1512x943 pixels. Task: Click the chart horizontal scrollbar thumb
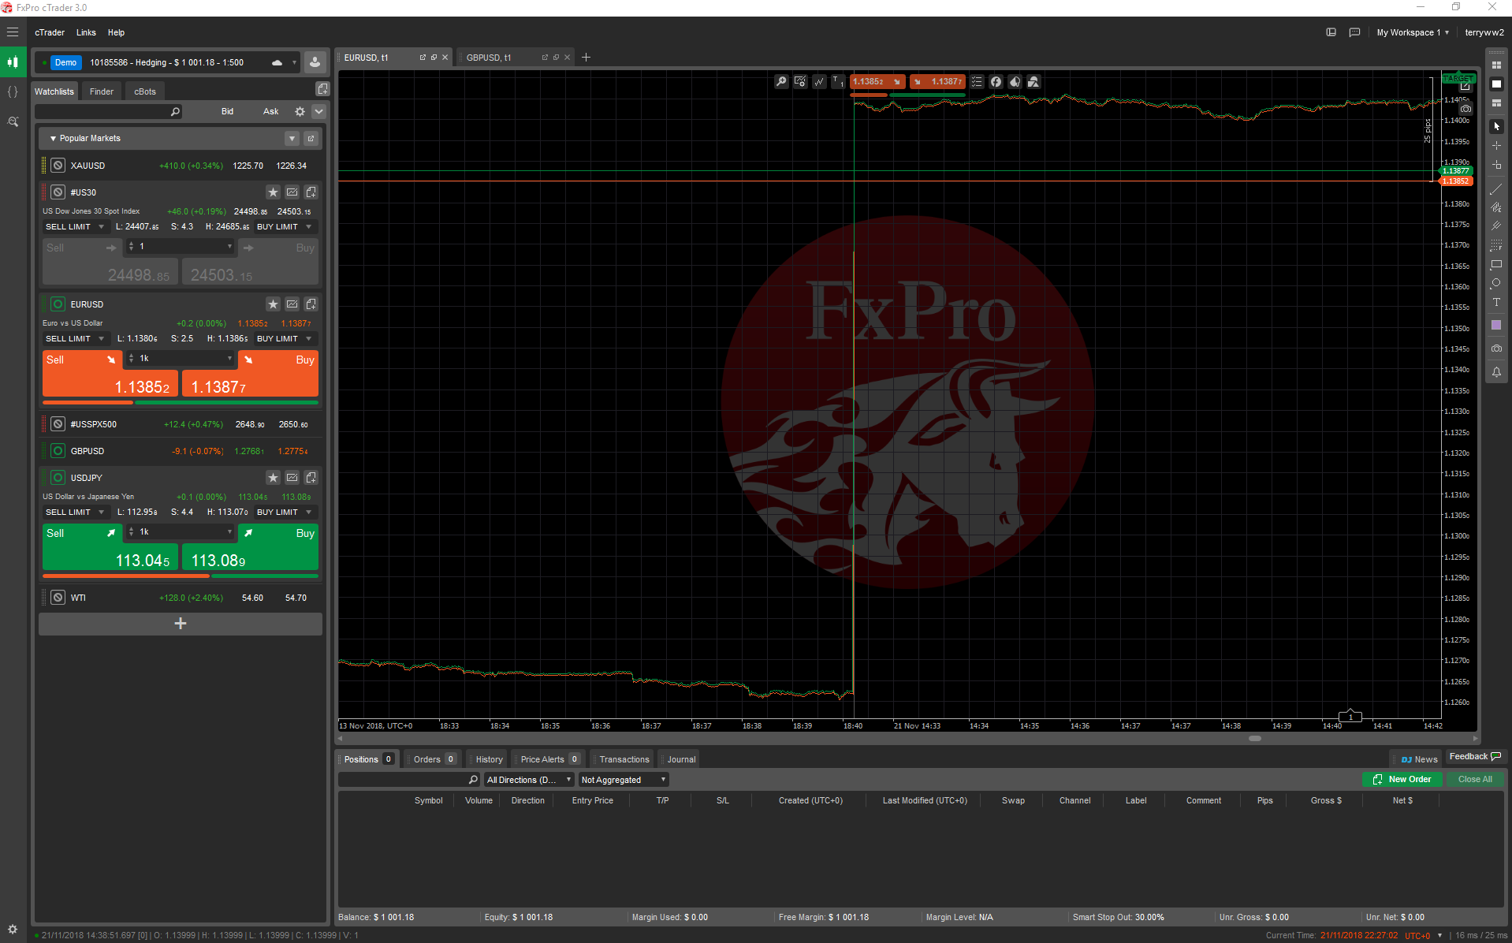pyautogui.click(x=1255, y=739)
